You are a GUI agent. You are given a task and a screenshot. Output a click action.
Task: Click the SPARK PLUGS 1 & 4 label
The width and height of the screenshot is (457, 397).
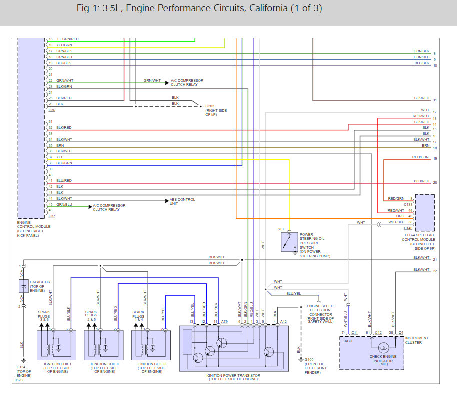click(x=138, y=316)
